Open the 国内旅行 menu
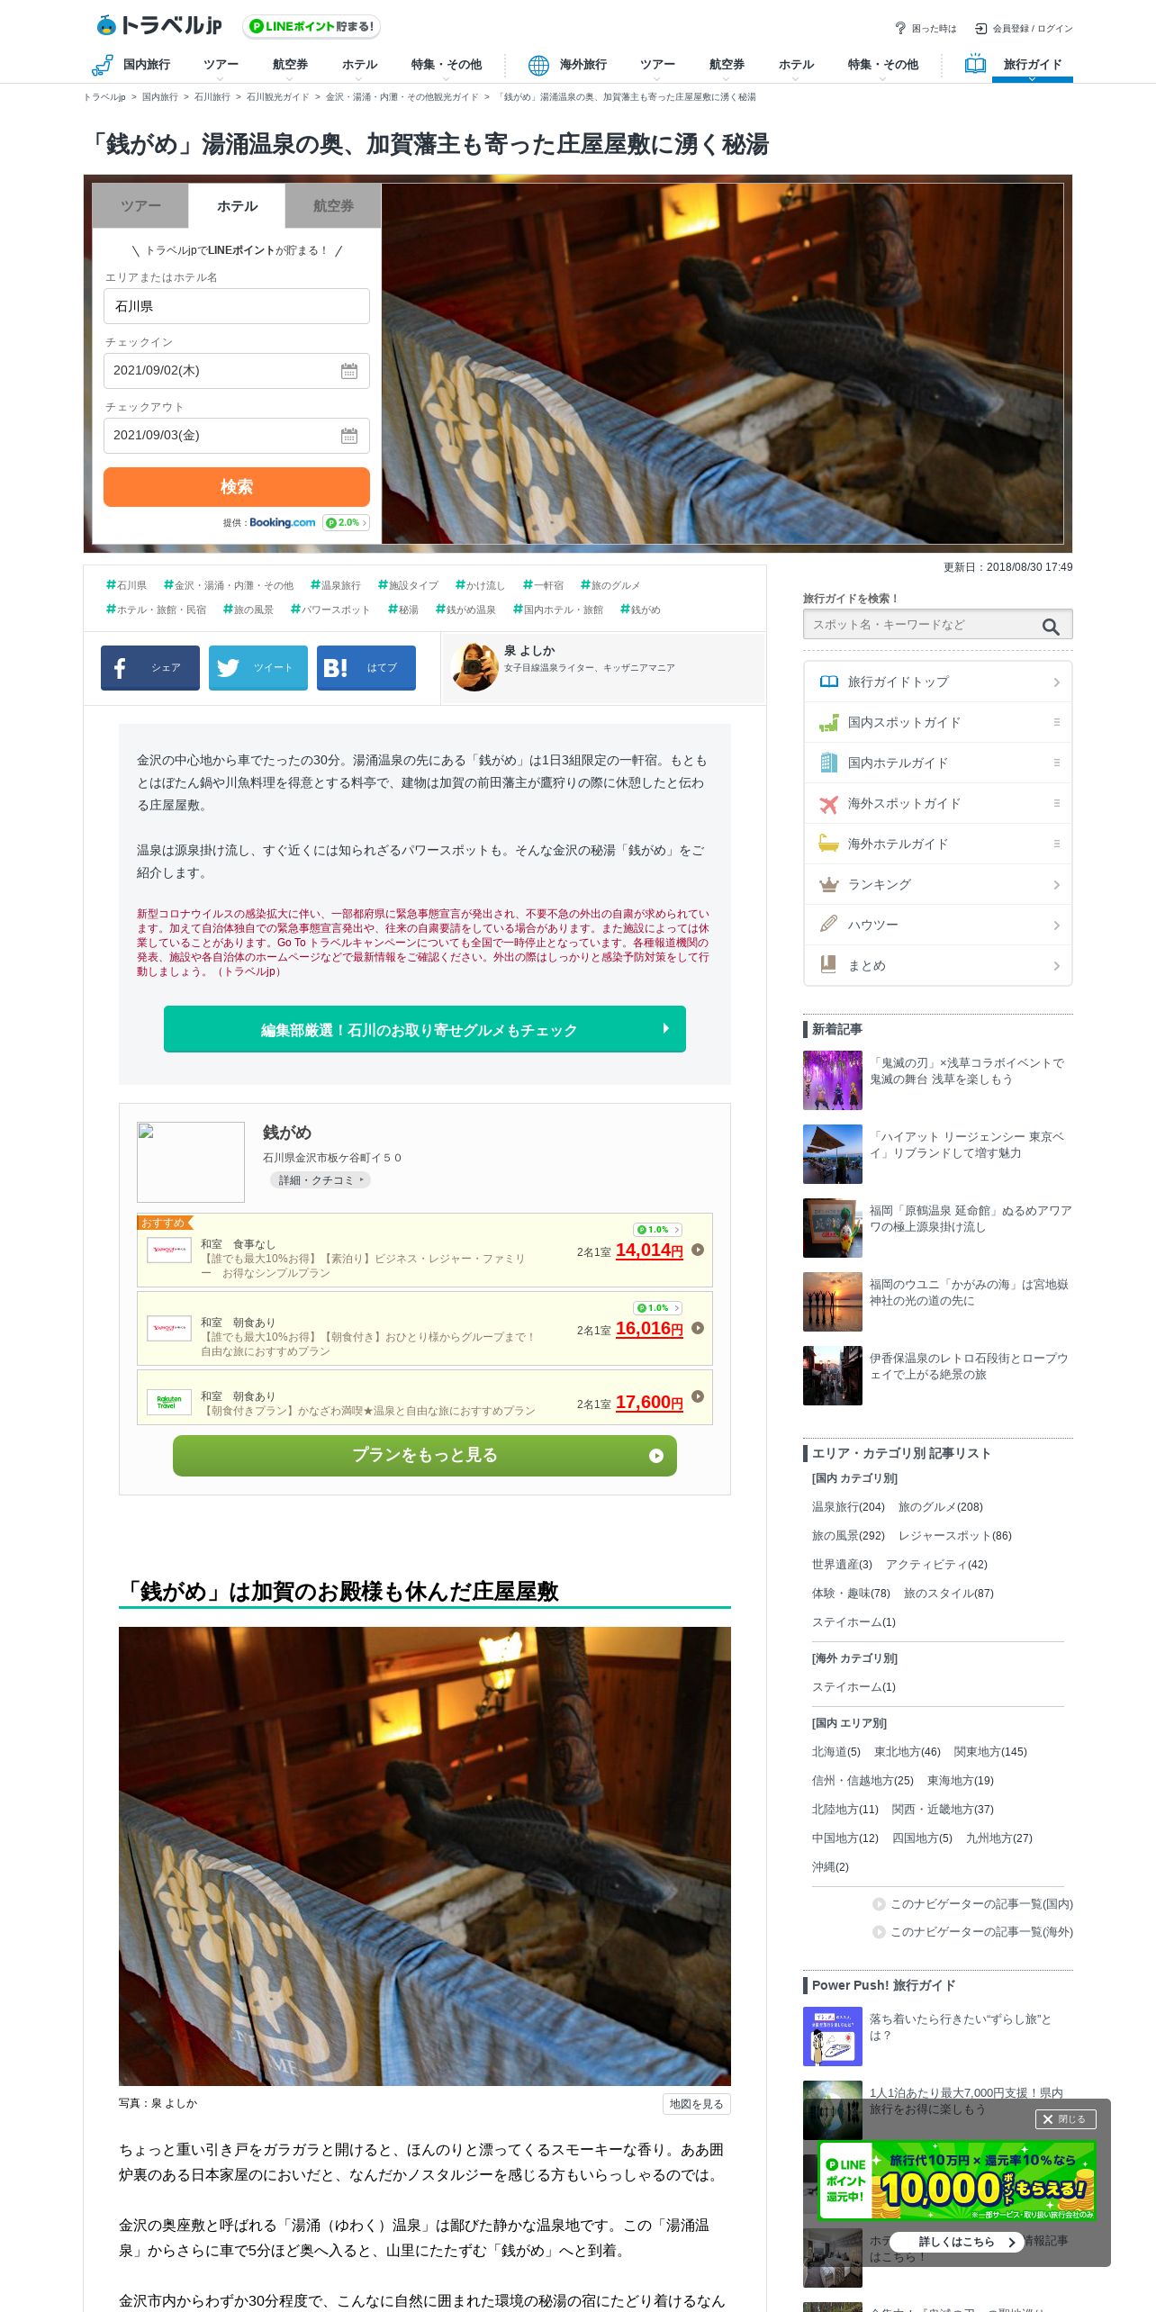This screenshot has height=2312, width=1156. [x=131, y=65]
